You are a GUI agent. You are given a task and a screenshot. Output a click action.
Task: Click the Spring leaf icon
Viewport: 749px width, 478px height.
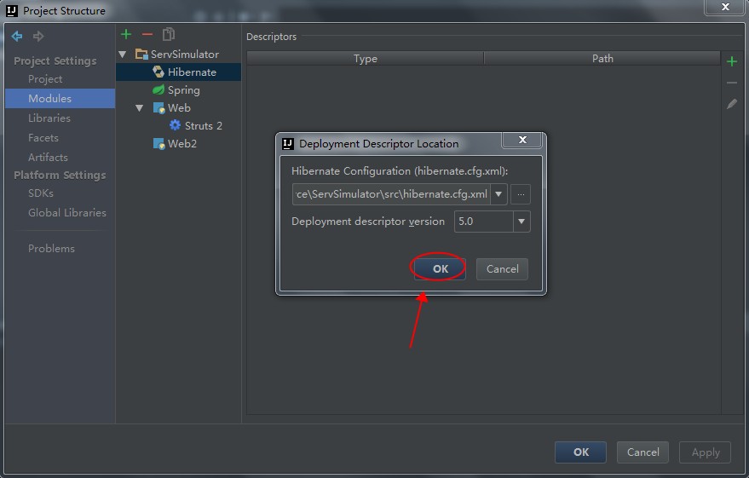coord(158,89)
